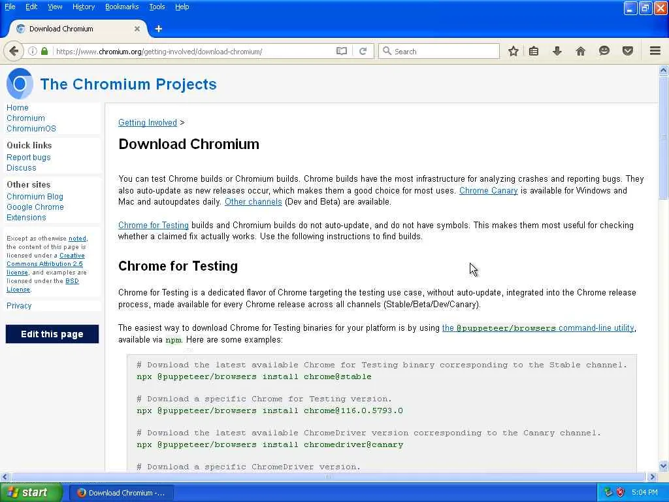The height and width of the screenshot is (502, 669).
Task: Click the back navigation arrow
Action: 14,51
